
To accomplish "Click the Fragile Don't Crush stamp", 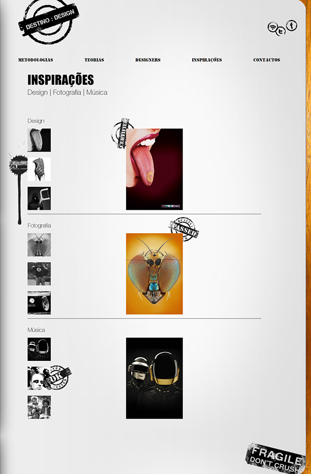I will (x=275, y=458).
